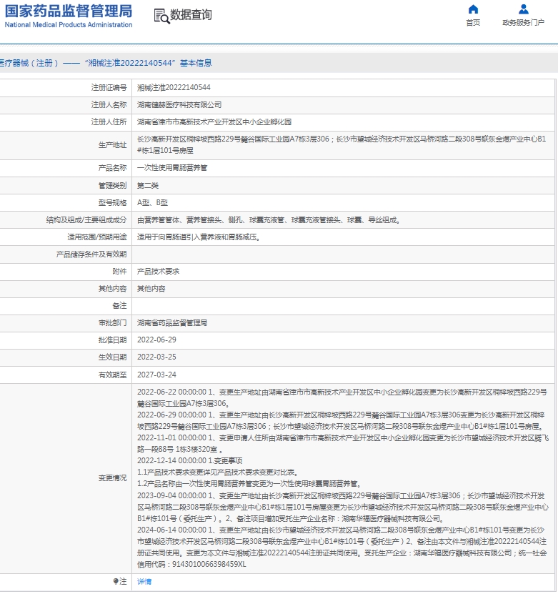Click the 适用范围 intended use value
Image resolution: width=558 pixels, height=594 pixels.
tap(199, 237)
